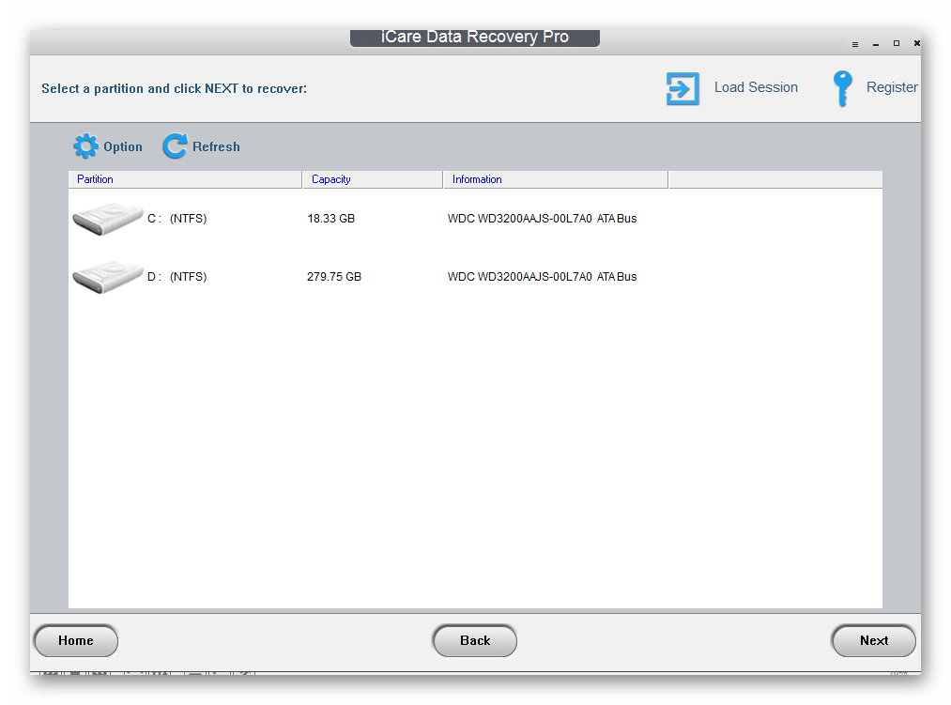
Task: Click the 18.33 GB capacity value
Action: coord(331,219)
